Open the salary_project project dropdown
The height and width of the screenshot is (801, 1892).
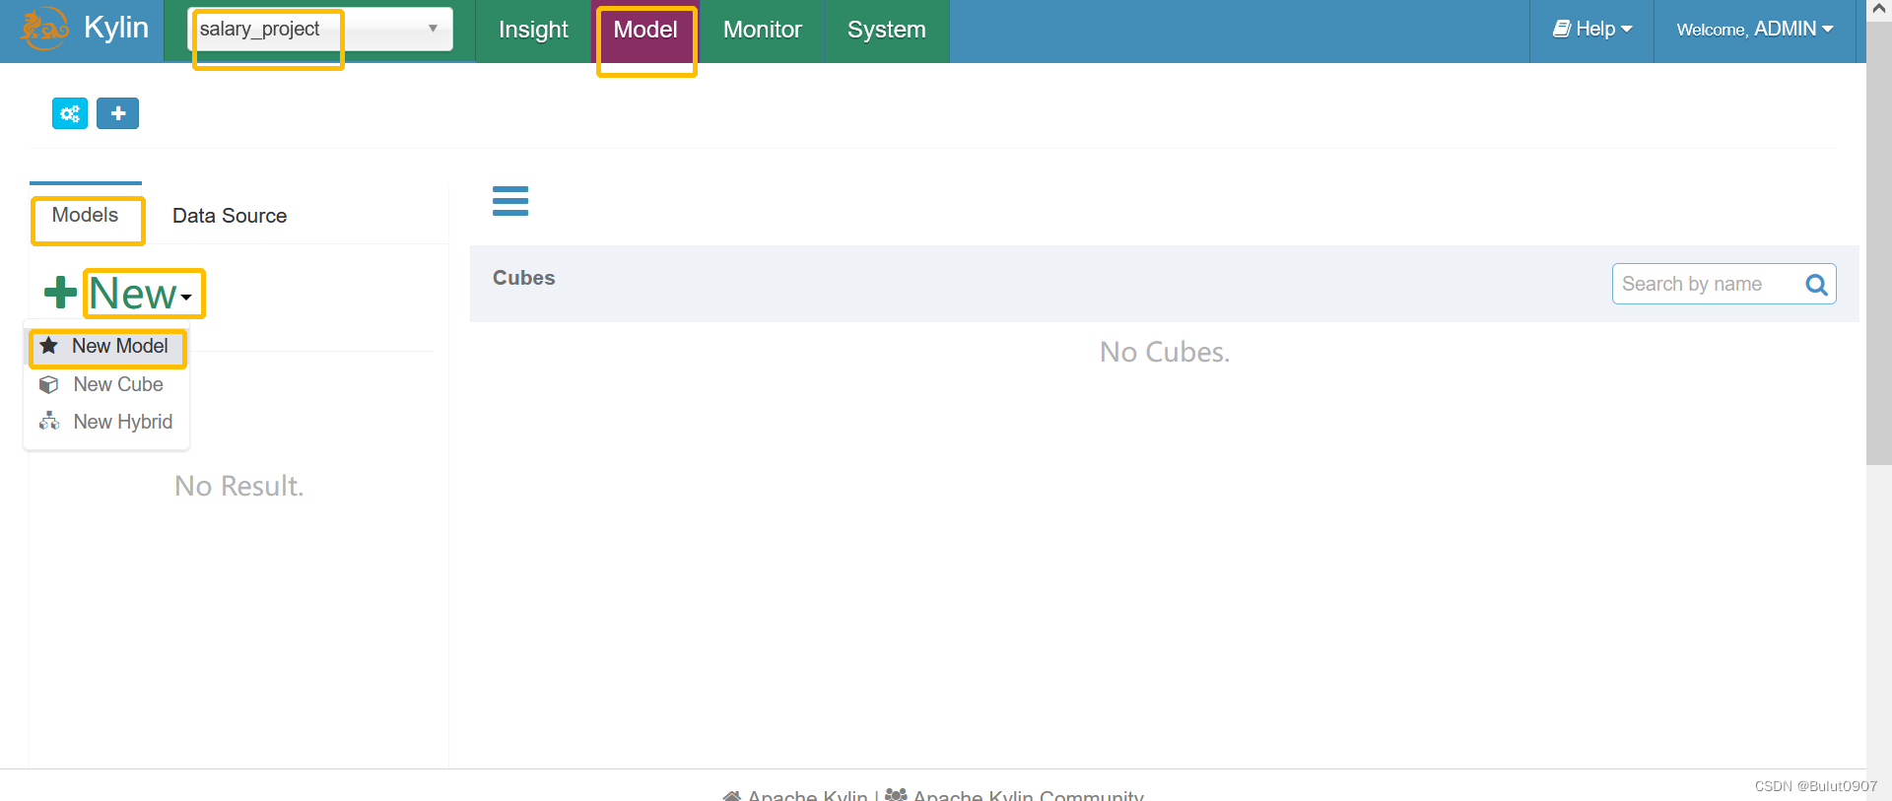coord(320,30)
